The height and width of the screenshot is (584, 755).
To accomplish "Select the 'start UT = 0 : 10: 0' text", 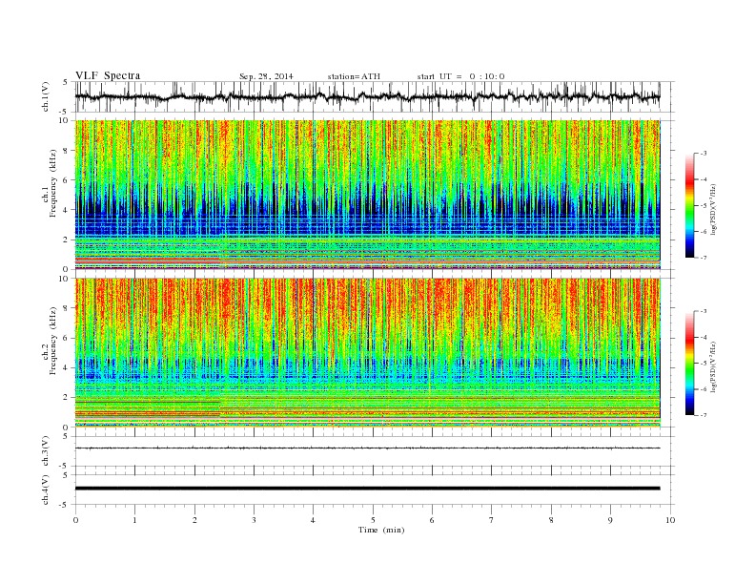I will point(460,76).
